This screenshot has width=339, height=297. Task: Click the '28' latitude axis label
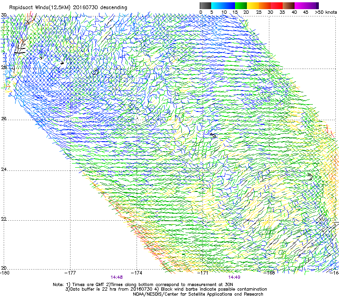4,67
